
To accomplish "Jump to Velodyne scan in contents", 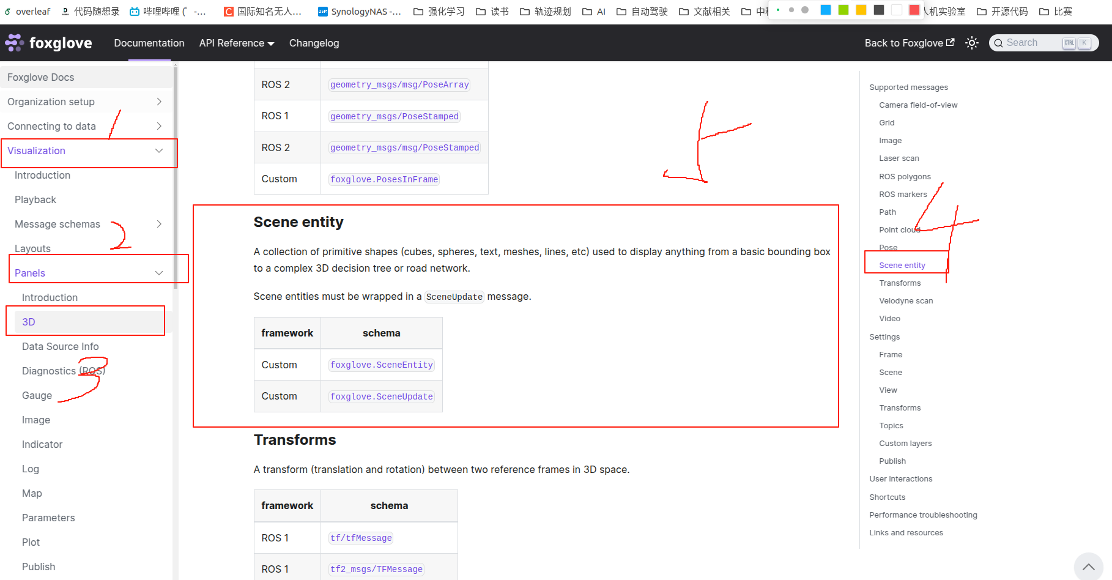I will coord(906,300).
